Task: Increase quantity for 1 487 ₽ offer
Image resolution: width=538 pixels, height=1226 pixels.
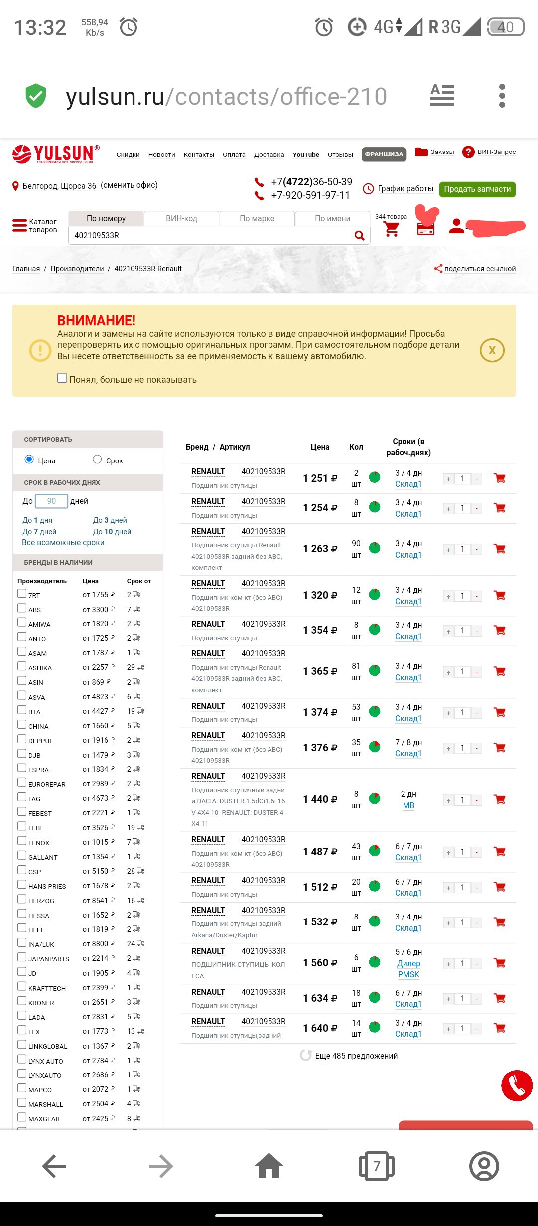Action: click(448, 852)
